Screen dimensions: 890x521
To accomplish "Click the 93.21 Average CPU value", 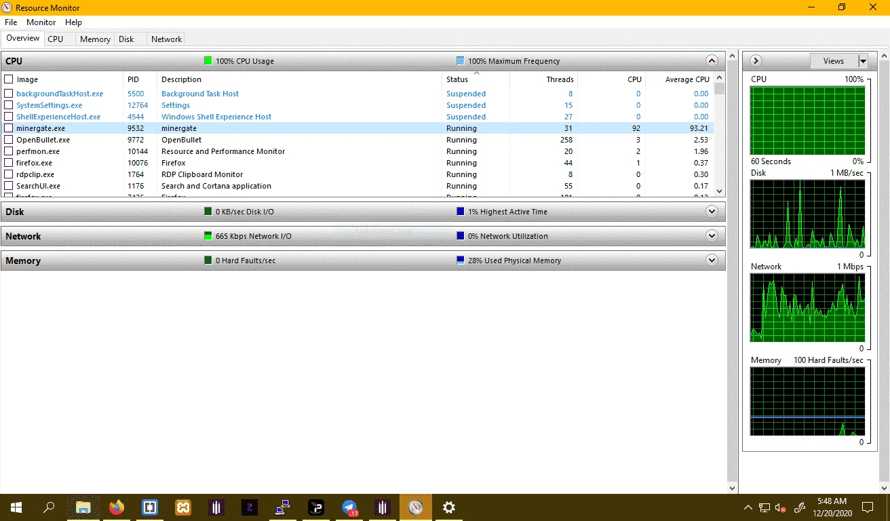I will (x=699, y=128).
